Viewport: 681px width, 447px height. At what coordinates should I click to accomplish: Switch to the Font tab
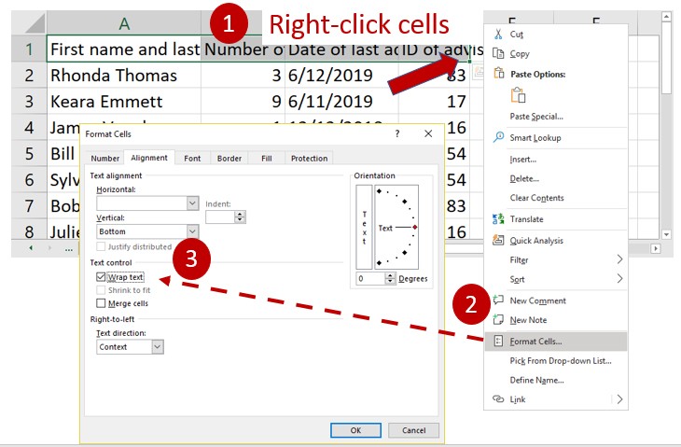192,159
